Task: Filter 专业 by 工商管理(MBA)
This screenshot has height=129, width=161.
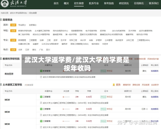Action: (143, 40)
